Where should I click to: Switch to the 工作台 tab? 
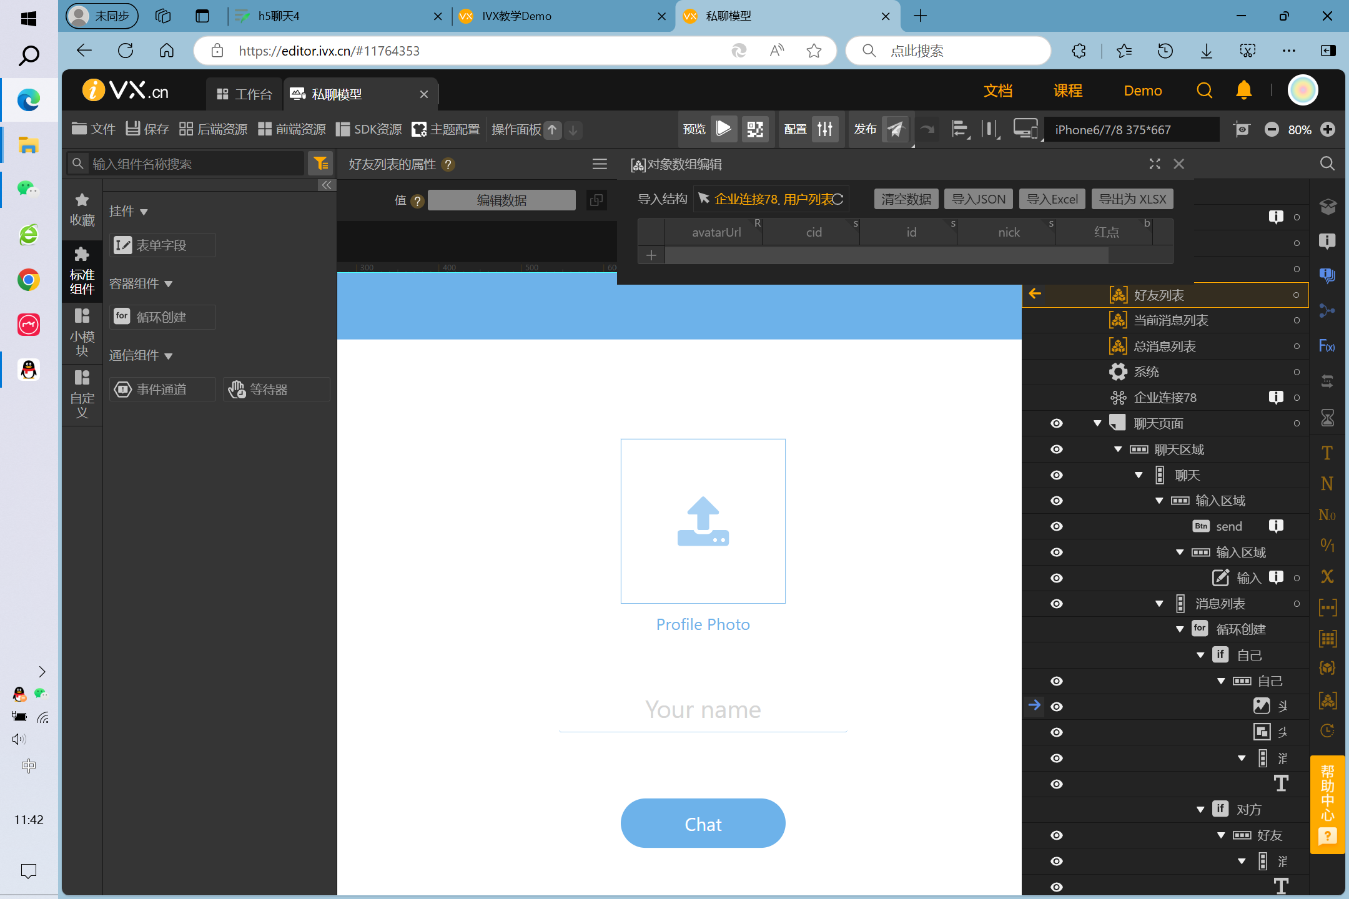(x=244, y=94)
